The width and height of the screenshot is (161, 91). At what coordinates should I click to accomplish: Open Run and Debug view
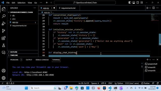tap(4, 24)
